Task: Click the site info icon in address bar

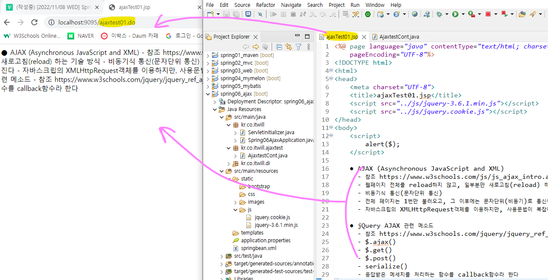Action: pos(51,22)
